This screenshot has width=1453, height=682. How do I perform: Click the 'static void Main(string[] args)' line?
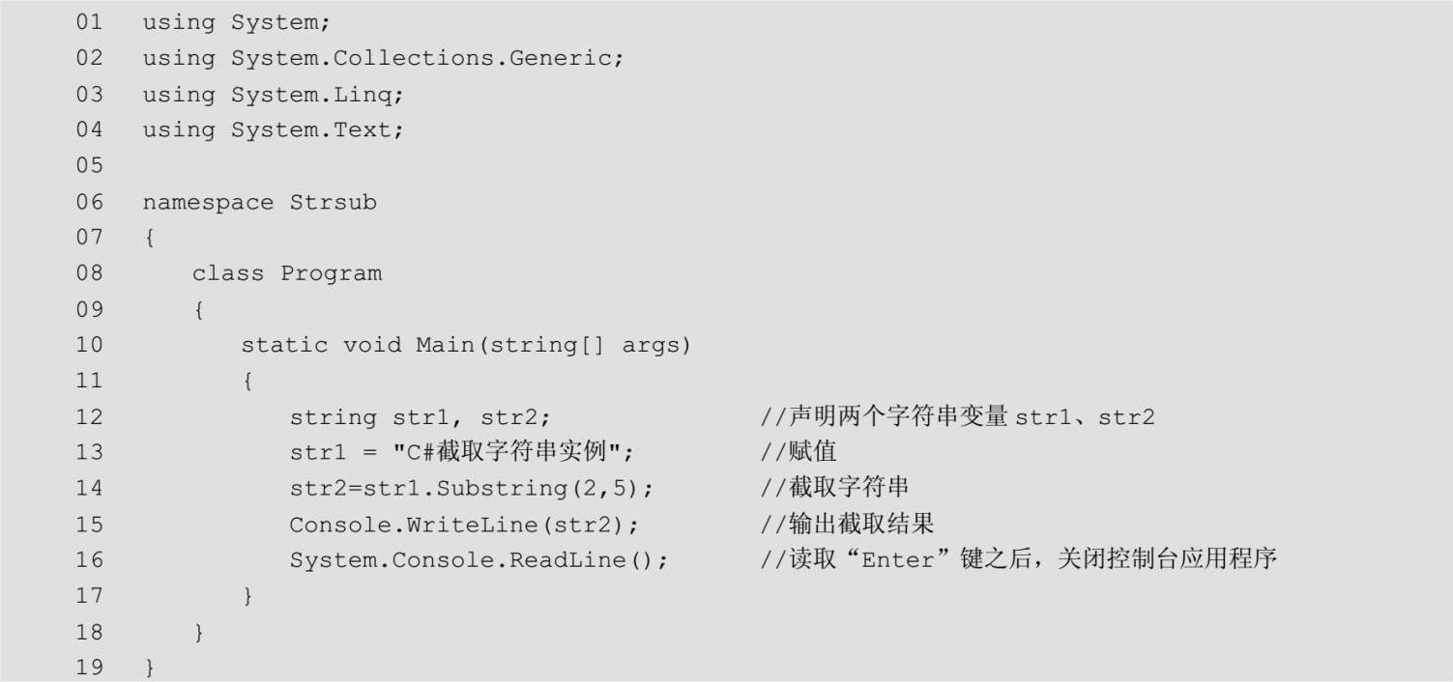466,345
